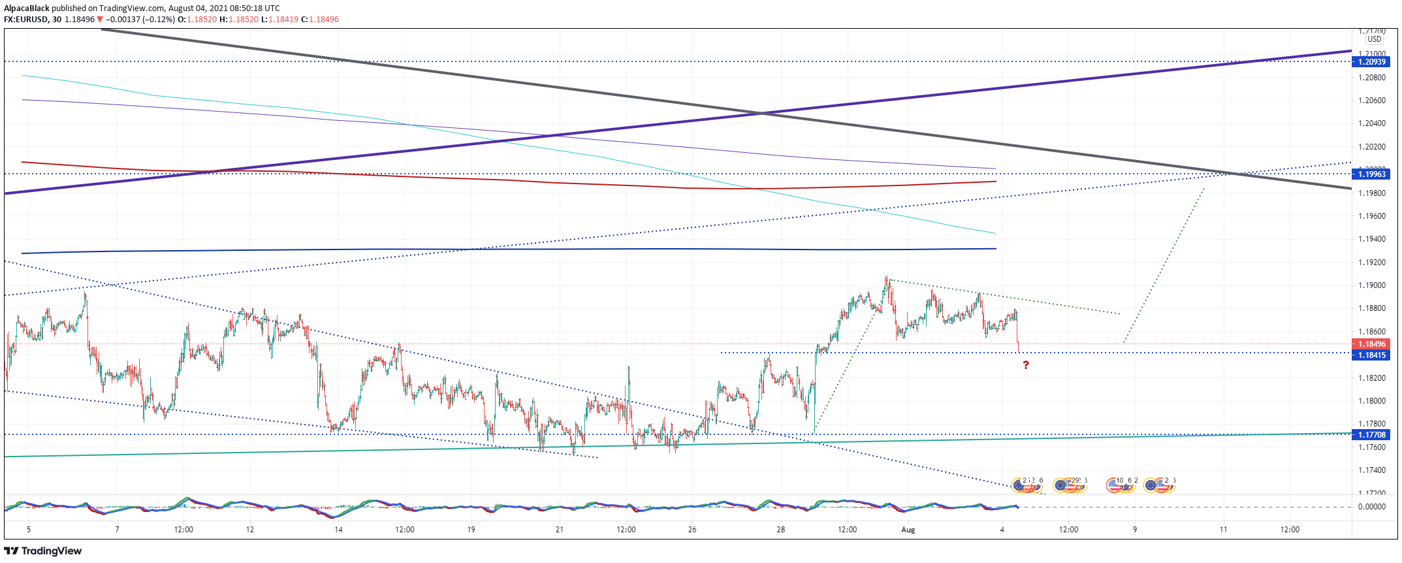Click the FX:EURUSD symbol name
This screenshot has height=563, width=1402.
(25, 20)
